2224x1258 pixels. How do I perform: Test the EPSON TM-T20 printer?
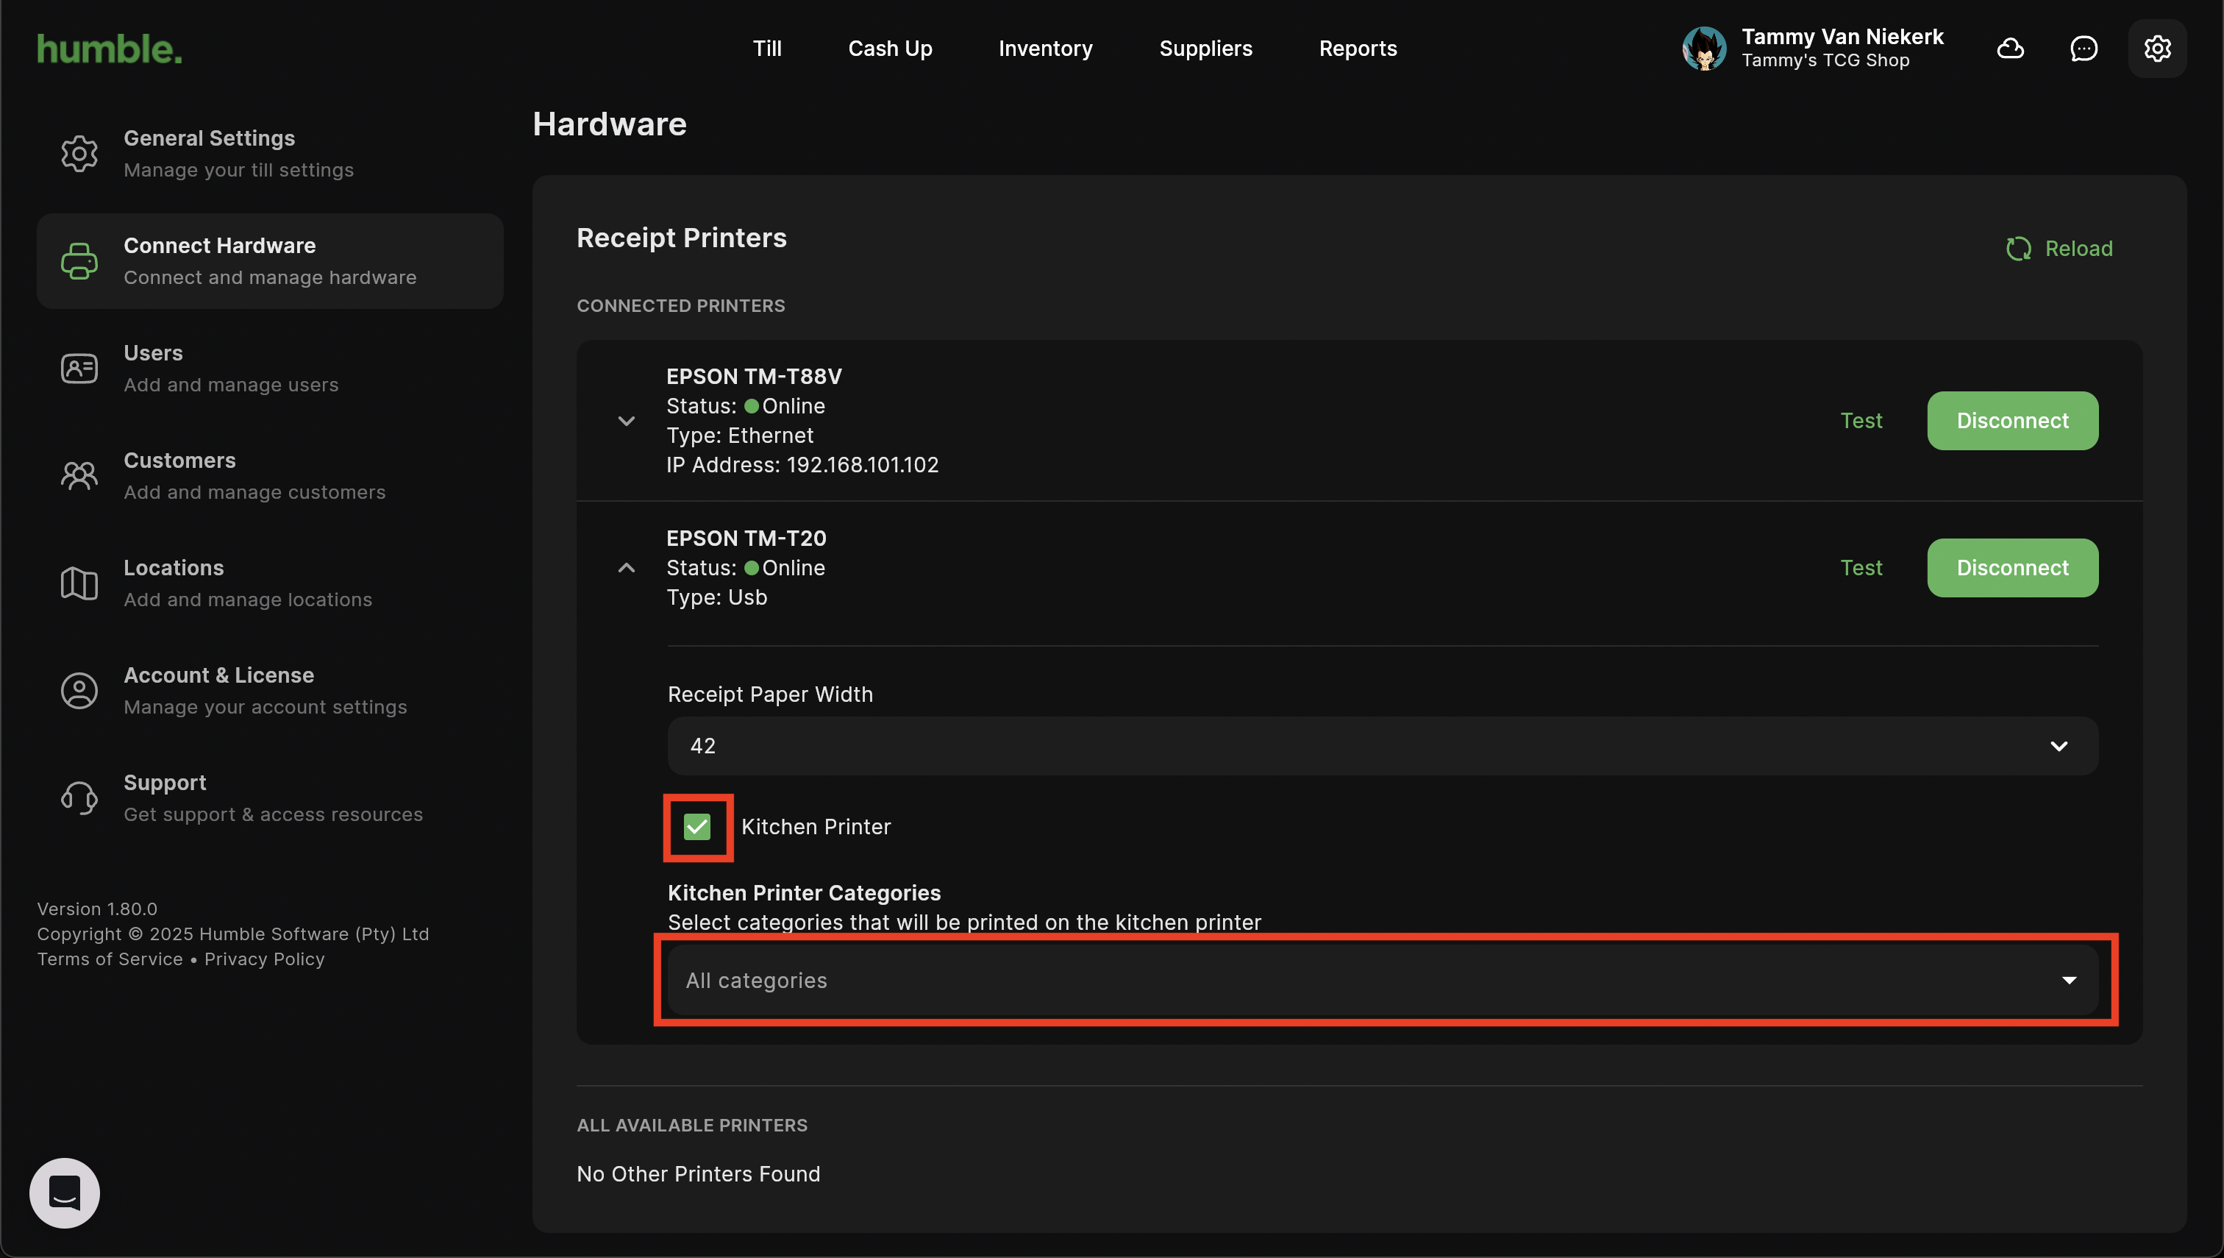(1861, 568)
